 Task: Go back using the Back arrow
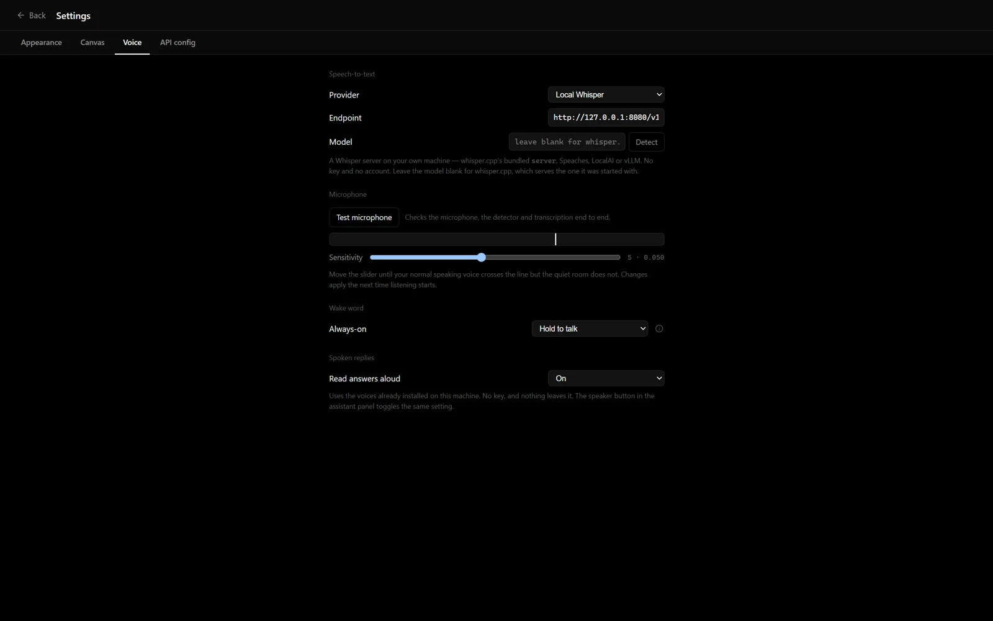31,16
